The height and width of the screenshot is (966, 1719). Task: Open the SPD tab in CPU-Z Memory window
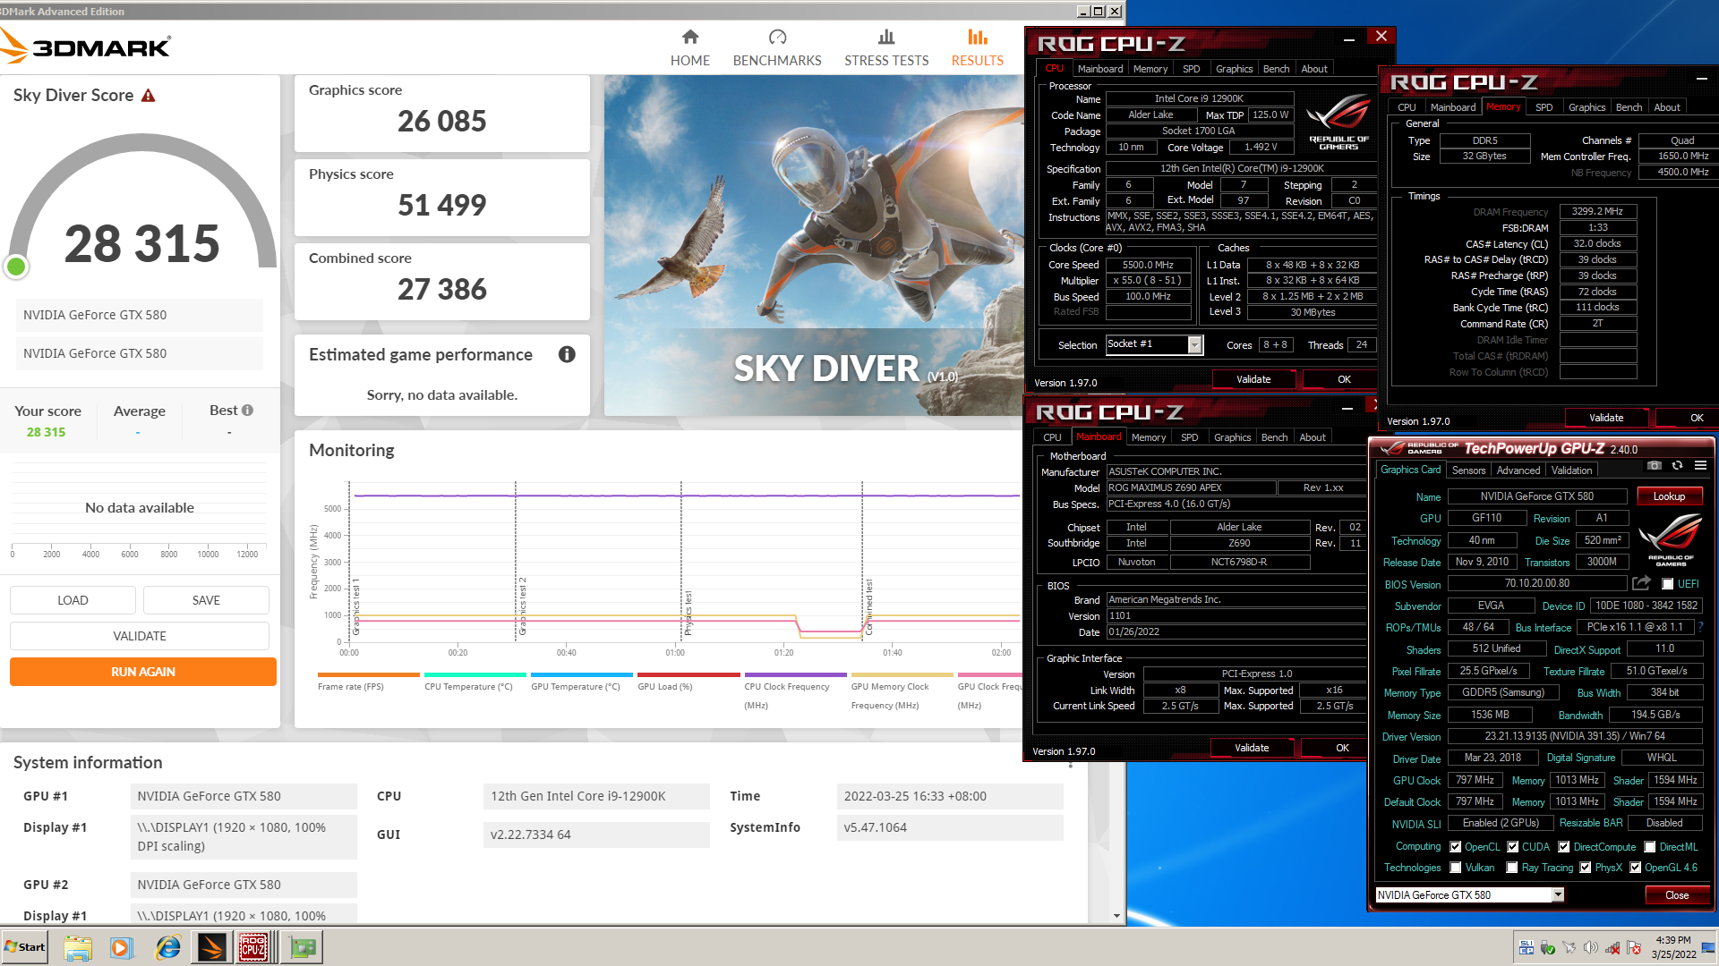pos(1544,107)
